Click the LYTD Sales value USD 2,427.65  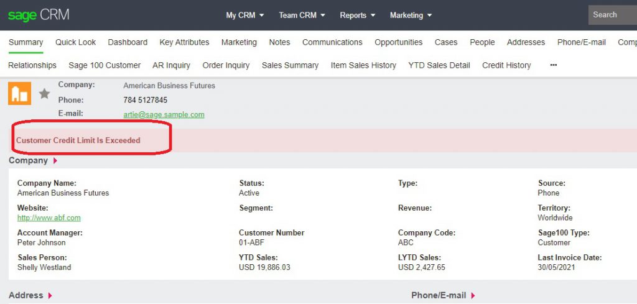tap(422, 267)
